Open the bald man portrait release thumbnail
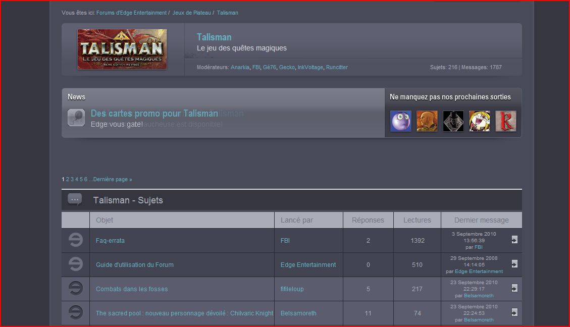Viewport: 570px width, 327px height. tap(427, 121)
